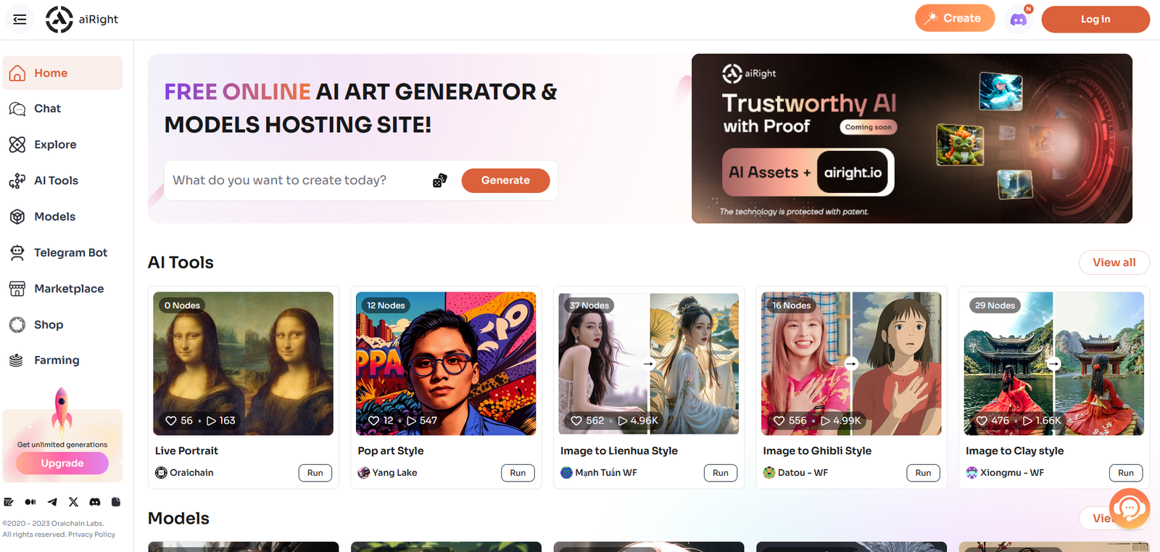
Task: Like the Live Portrait tool heart
Action: pyautogui.click(x=171, y=421)
